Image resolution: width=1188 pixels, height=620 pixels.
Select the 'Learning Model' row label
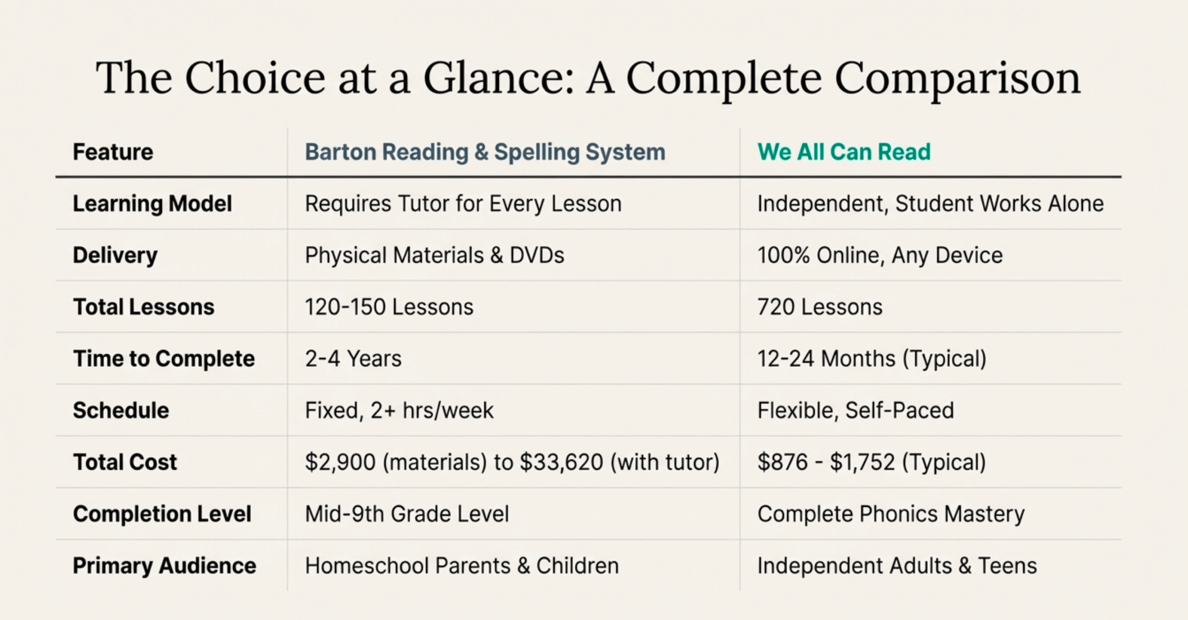pyautogui.click(x=152, y=204)
